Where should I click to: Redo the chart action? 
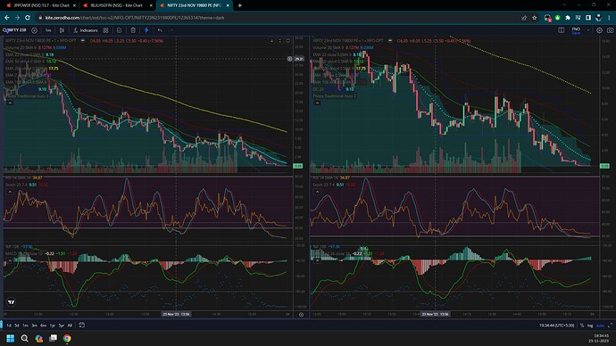click(x=171, y=30)
